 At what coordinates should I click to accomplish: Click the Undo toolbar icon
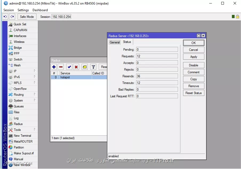pos(5,17)
